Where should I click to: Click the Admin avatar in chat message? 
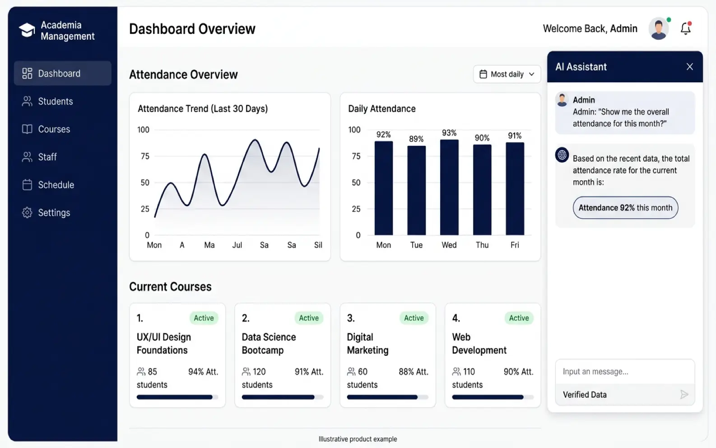pos(562,100)
